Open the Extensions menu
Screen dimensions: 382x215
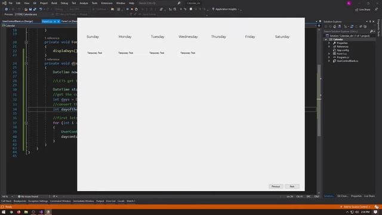pos(107,3)
